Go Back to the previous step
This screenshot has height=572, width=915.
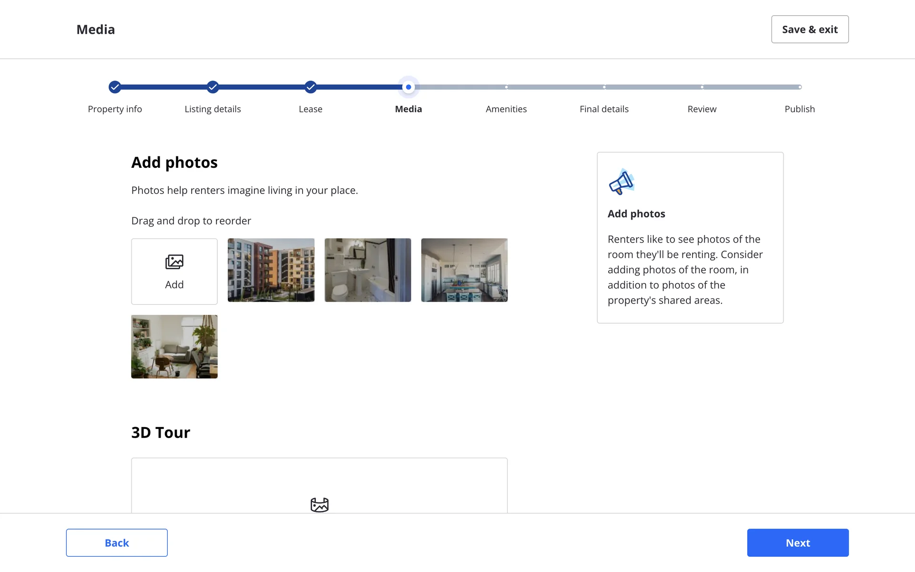click(x=117, y=542)
